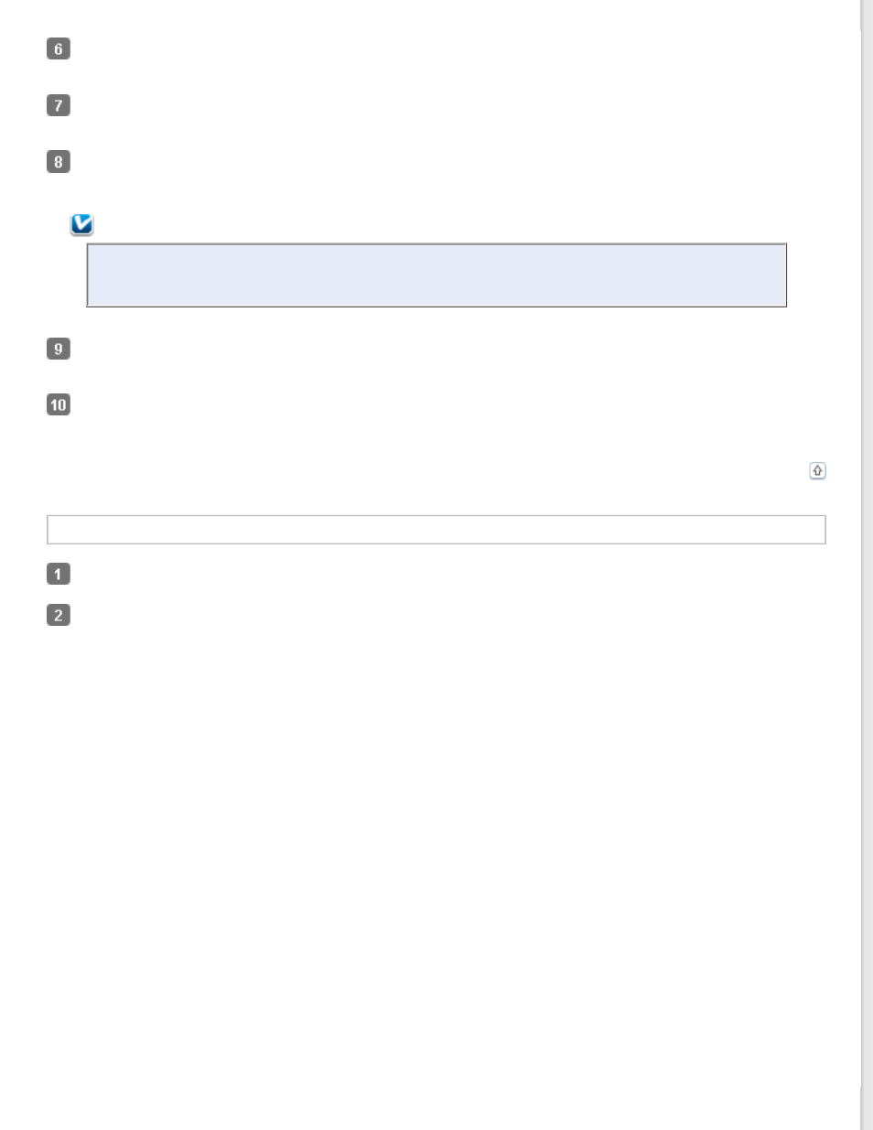This screenshot has width=873, height=1130.
Task: Select the step 1 badge below section header
Action: point(59,574)
